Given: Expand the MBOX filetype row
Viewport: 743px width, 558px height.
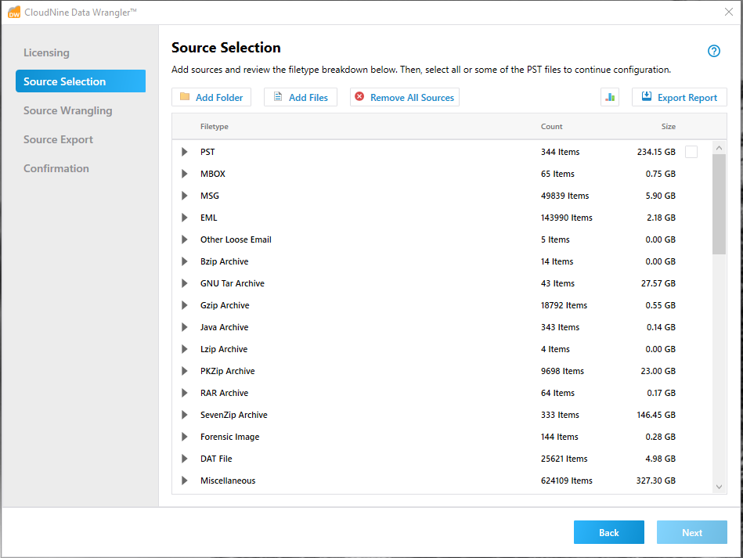Looking at the screenshot, I should [x=184, y=174].
